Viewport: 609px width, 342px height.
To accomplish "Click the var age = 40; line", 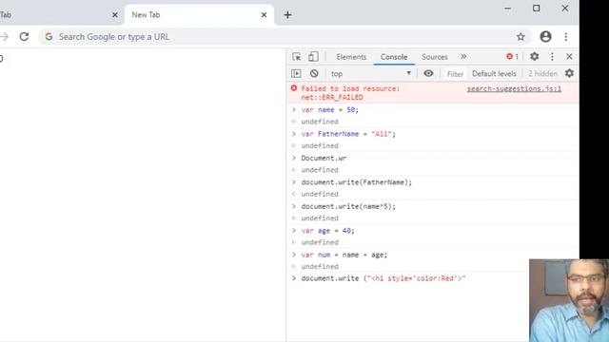I will 327,231.
